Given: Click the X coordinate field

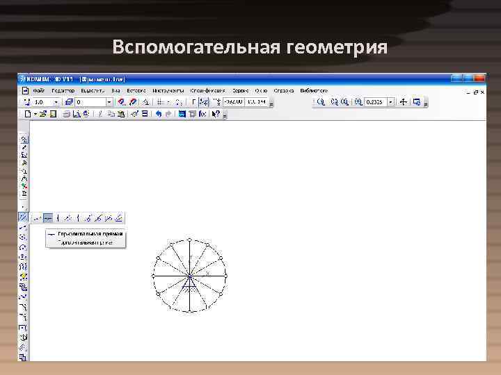Looking at the screenshot, I should pos(233,101).
